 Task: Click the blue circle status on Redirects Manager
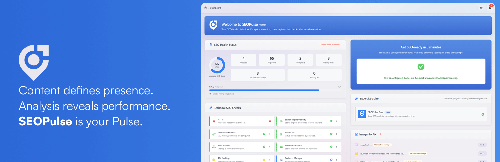pos(331,160)
